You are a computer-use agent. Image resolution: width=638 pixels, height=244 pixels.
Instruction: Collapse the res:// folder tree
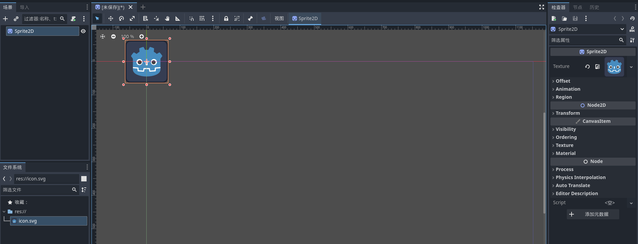coord(4,212)
